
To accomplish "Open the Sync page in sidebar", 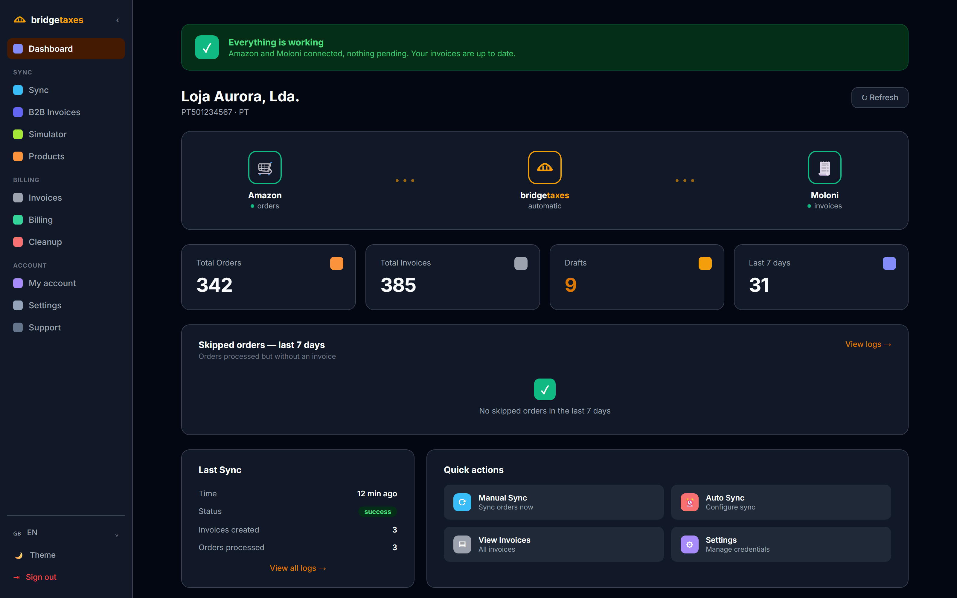I will (66, 90).
